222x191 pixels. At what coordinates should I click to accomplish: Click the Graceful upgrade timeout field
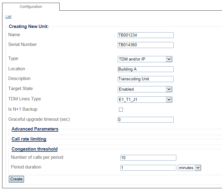click(x=145, y=120)
